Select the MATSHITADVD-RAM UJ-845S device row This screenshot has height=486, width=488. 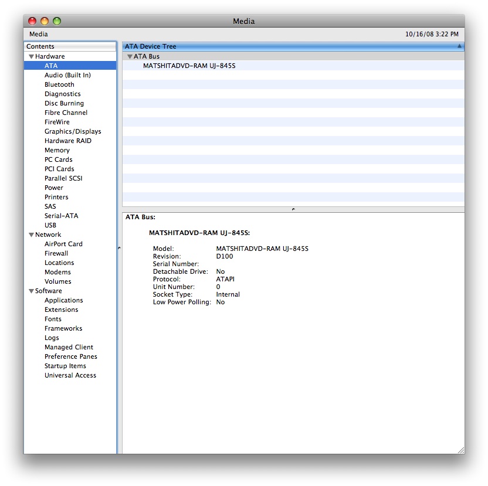pos(293,66)
